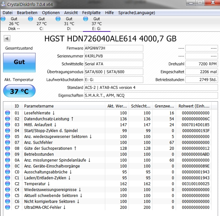220x216 pixels.
Task: Click the CrystalDiskInfo title bar icon
Action: (x=3, y=4)
